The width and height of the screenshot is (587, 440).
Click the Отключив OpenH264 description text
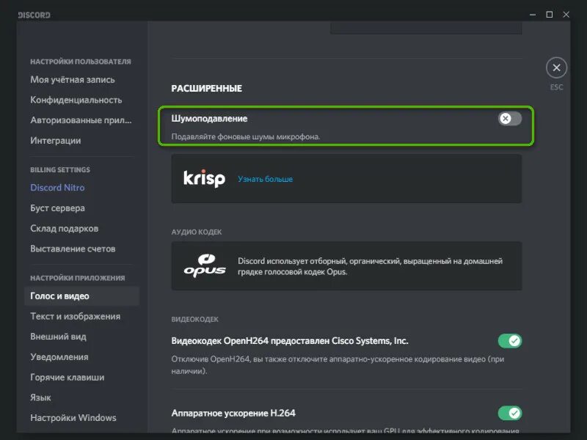tap(338, 364)
